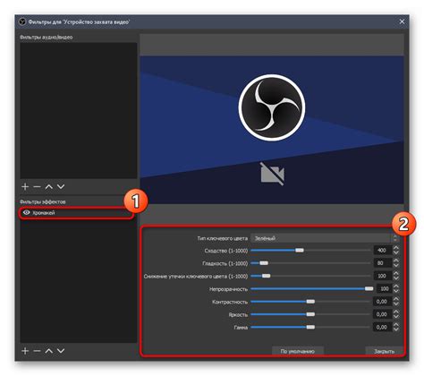Viewport: 424px width, 376px height.
Task: Decrease Яркость value with down stepper
Action: click(396, 317)
